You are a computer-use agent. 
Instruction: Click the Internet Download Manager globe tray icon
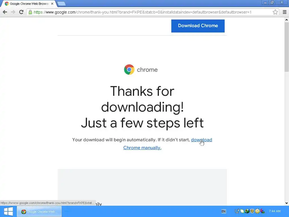tap(247, 211)
